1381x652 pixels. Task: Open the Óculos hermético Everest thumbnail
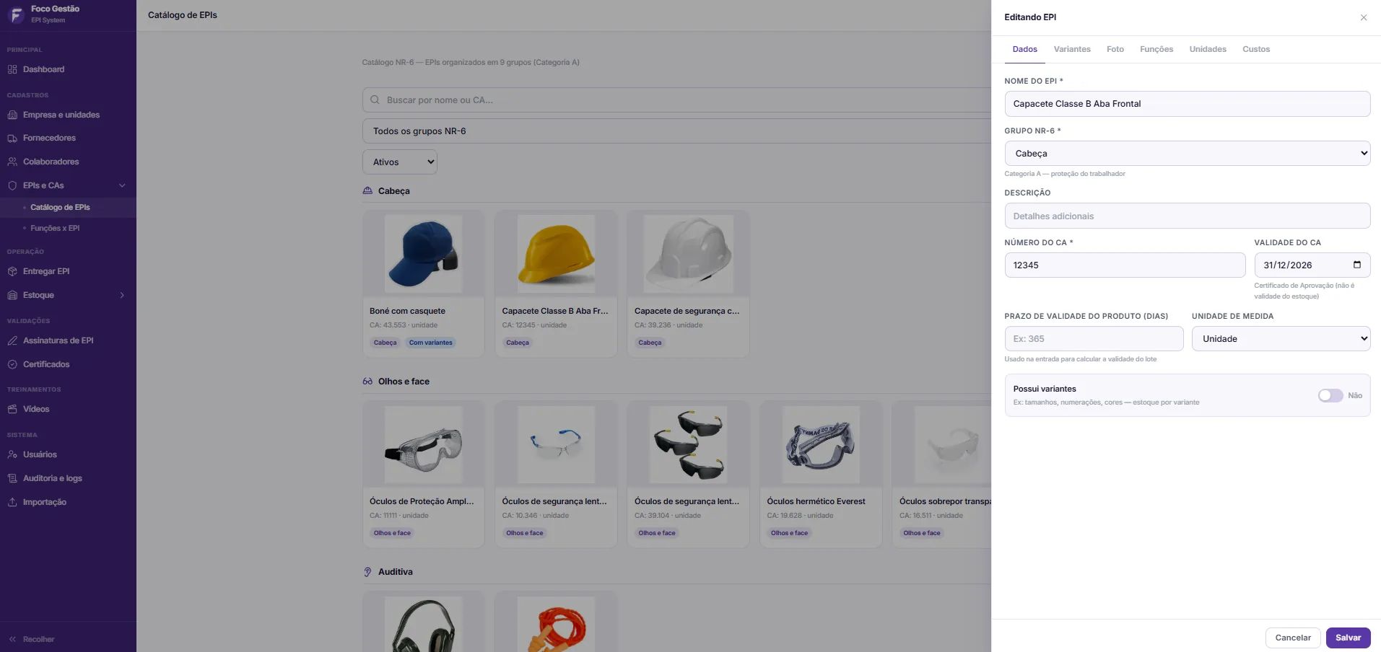pyautogui.click(x=821, y=444)
